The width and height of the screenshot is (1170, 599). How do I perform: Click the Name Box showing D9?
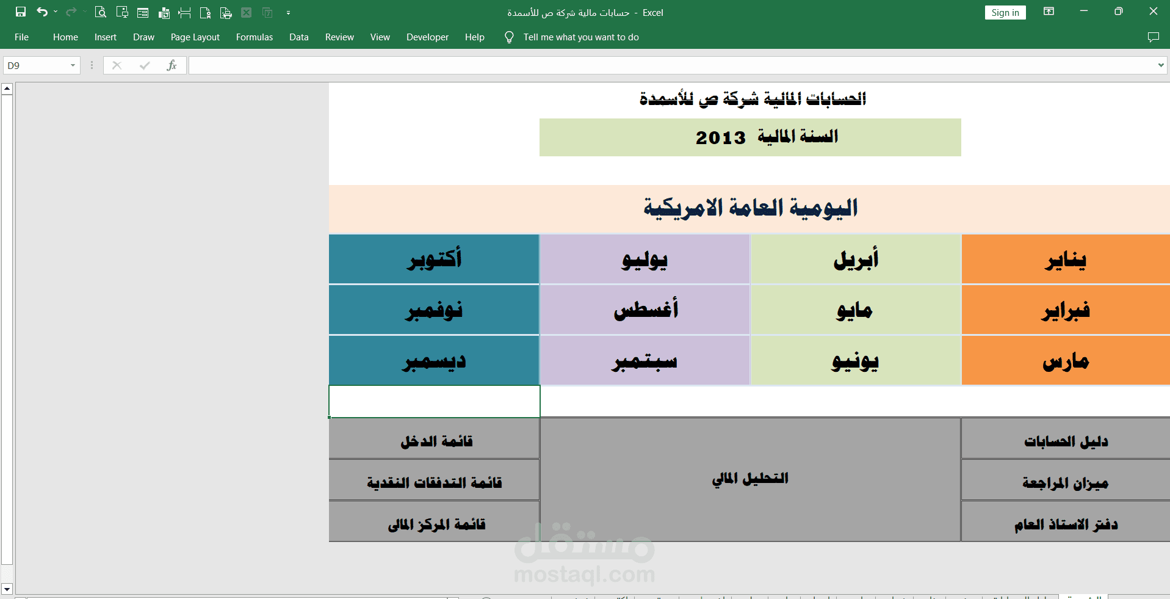35,65
